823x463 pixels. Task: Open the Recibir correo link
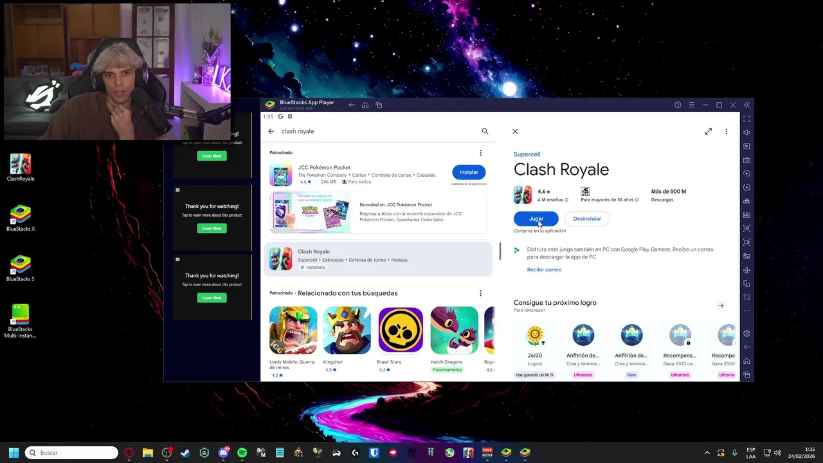(x=544, y=269)
